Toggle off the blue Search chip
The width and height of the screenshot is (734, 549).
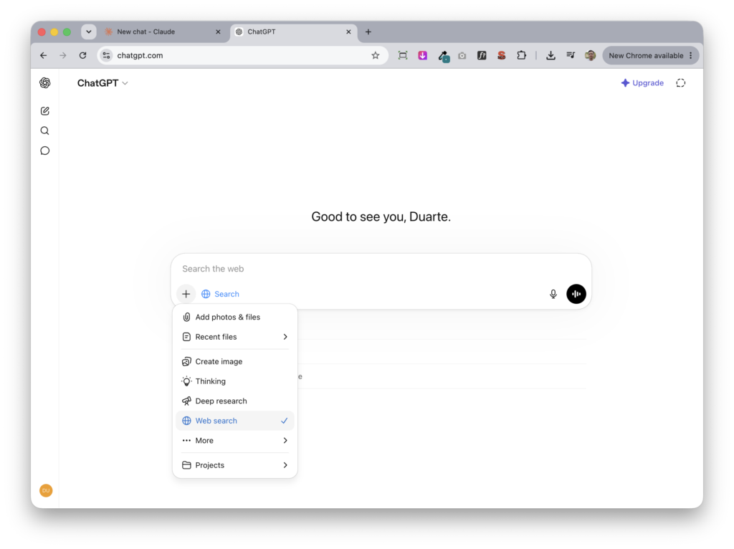220,294
